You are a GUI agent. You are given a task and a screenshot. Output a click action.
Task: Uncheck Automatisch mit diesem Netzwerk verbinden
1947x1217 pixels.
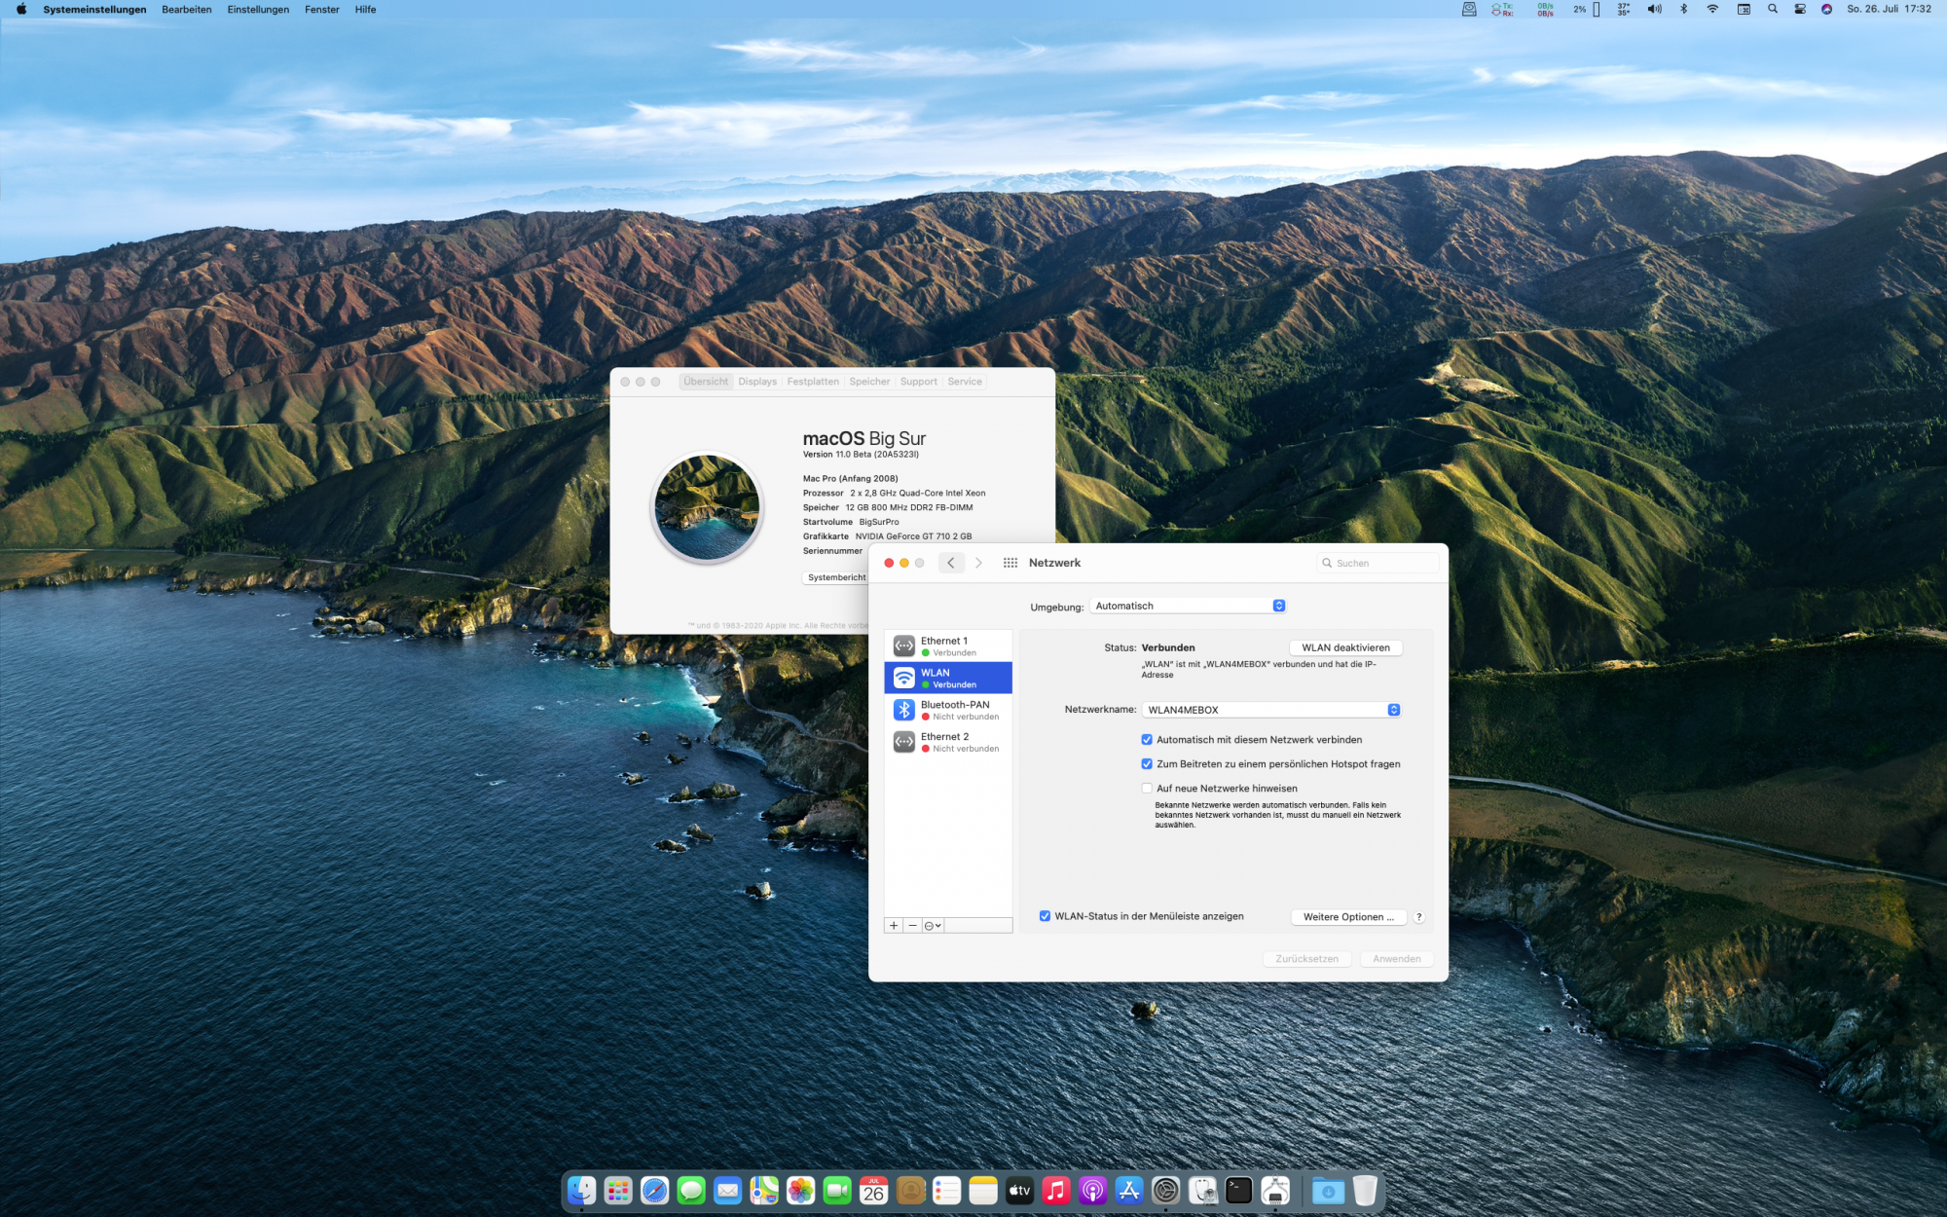tap(1147, 740)
